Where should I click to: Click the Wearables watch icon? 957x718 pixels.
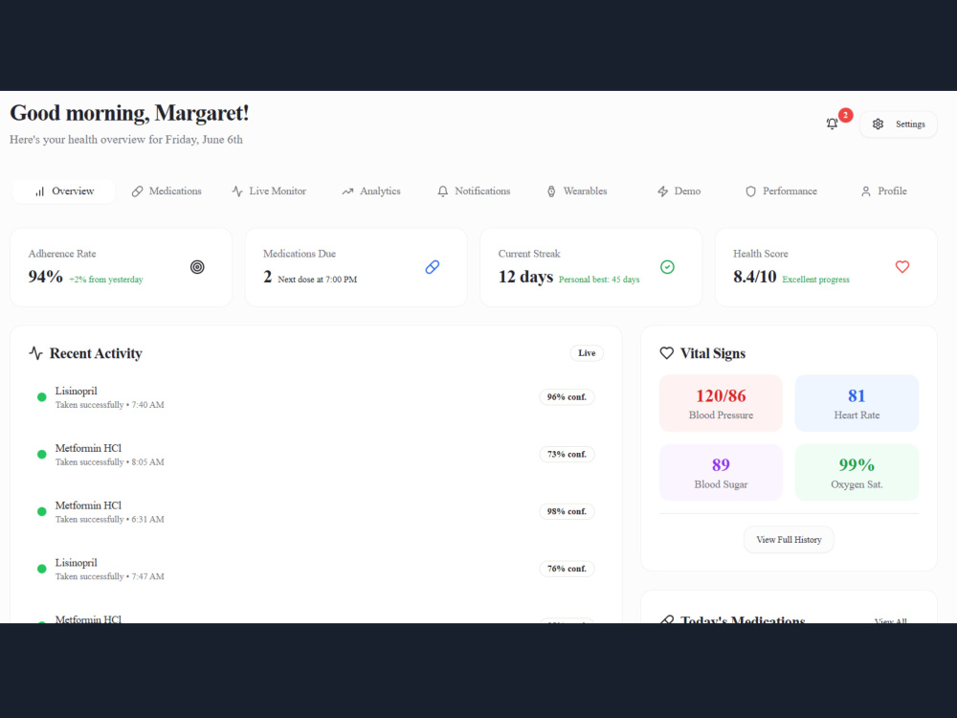click(551, 191)
